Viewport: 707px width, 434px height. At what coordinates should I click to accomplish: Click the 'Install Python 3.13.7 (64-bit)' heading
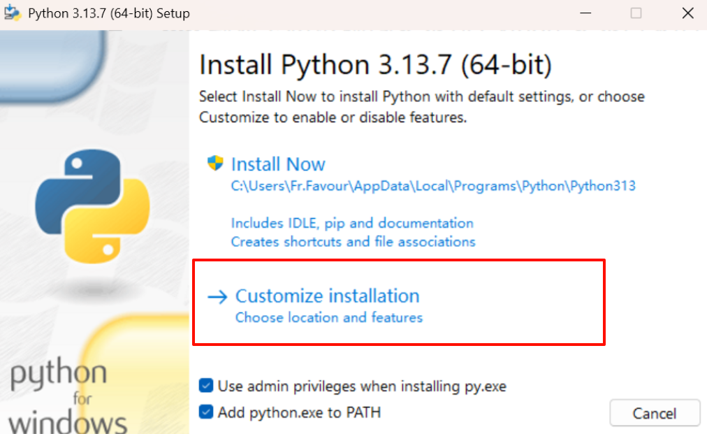[374, 64]
